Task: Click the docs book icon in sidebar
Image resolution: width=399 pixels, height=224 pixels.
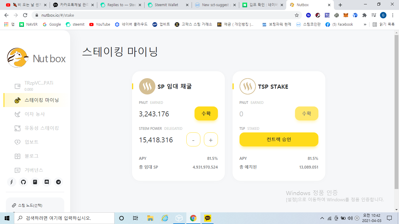Action: pos(35,182)
